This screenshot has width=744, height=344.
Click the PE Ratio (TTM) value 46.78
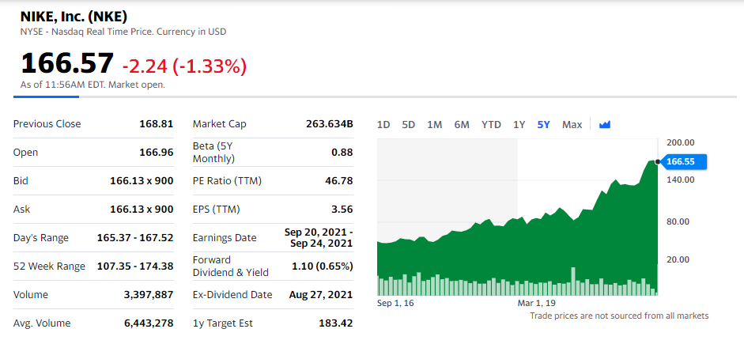pyautogui.click(x=339, y=181)
